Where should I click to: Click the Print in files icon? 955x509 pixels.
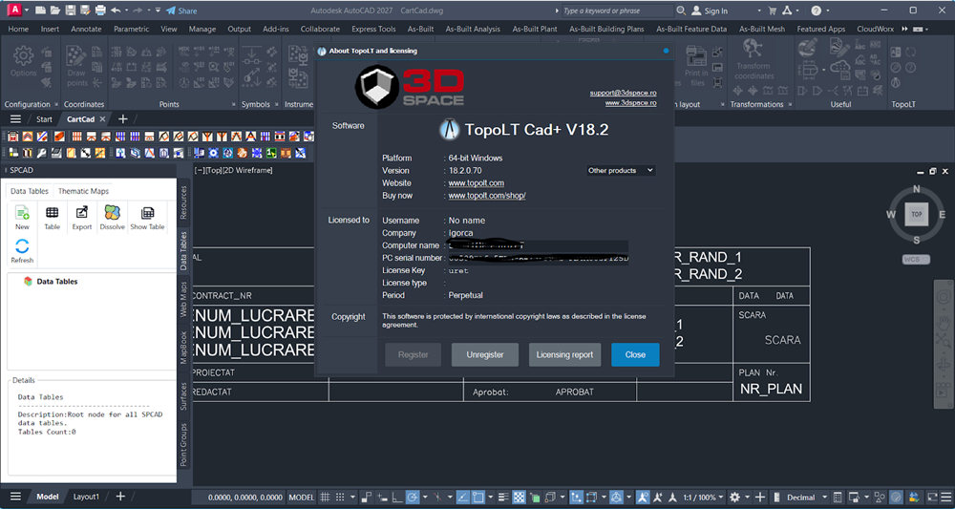click(x=696, y=56)
